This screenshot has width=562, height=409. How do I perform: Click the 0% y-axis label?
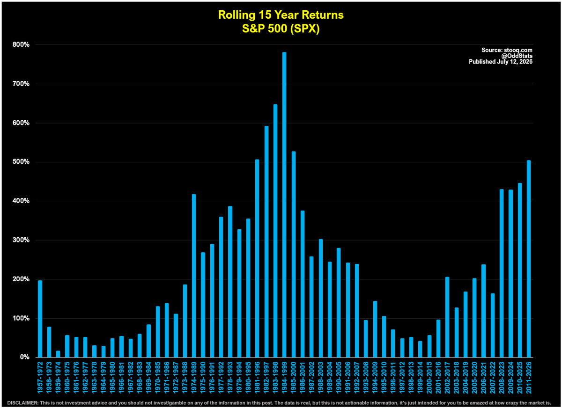[24, 358]
